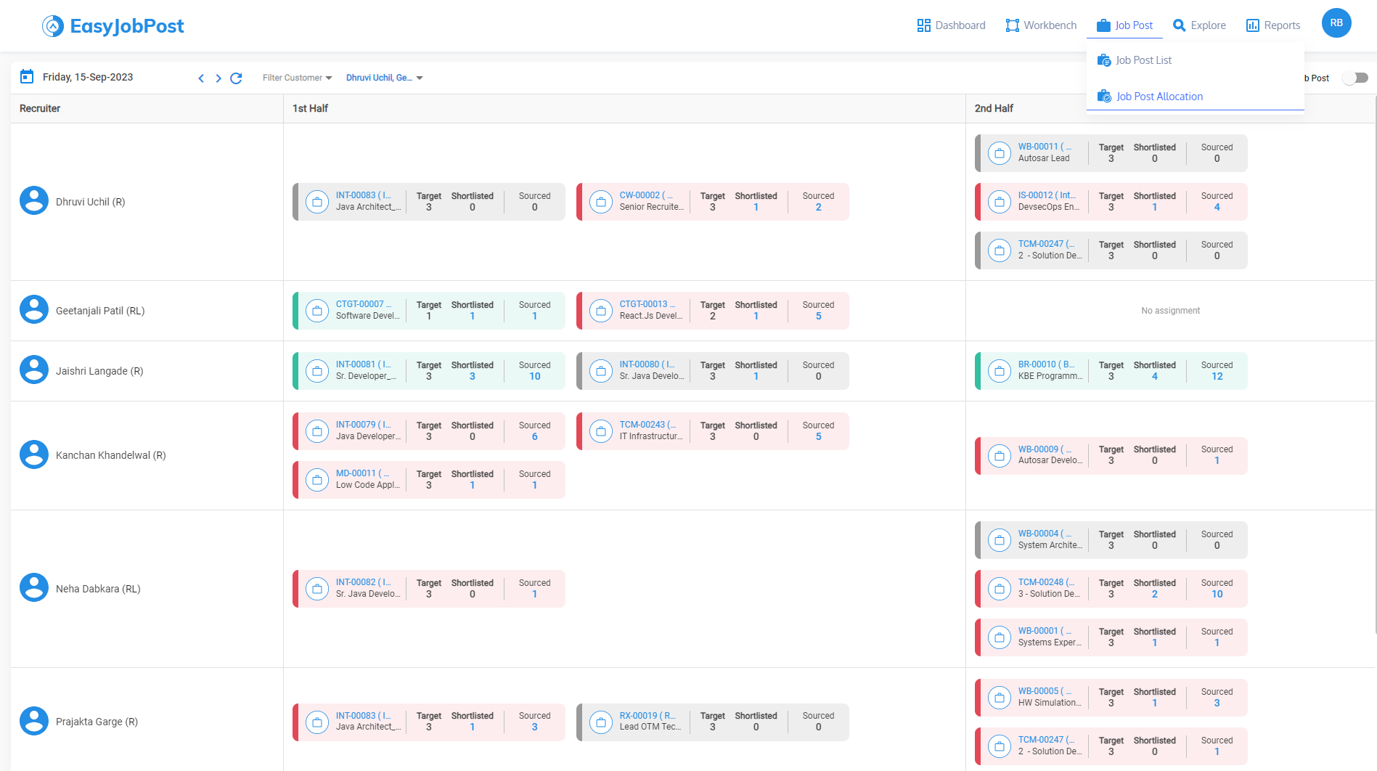Open the Workbench page
This screenshot has width=1377, height=771.
(x=1041, y=25)
